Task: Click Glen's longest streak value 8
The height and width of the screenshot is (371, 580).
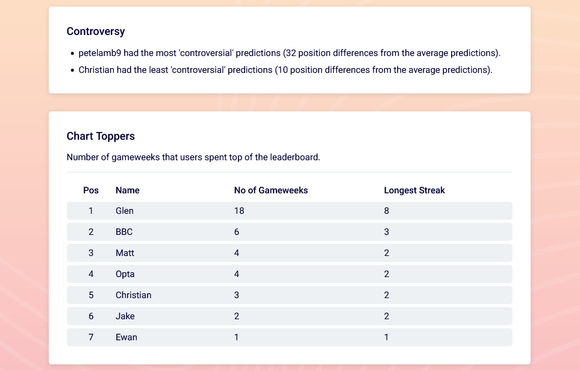Action: [387, 211]
